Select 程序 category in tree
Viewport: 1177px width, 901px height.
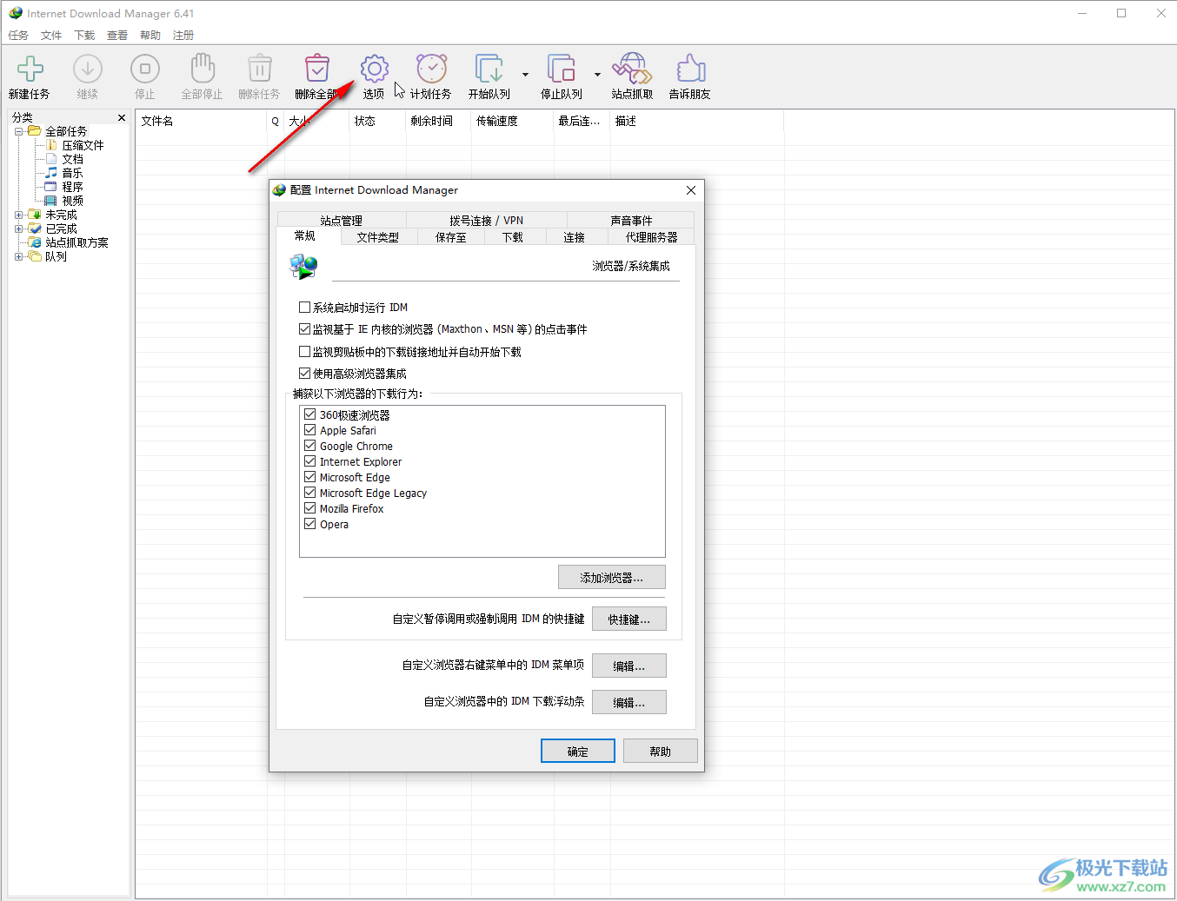72,187
